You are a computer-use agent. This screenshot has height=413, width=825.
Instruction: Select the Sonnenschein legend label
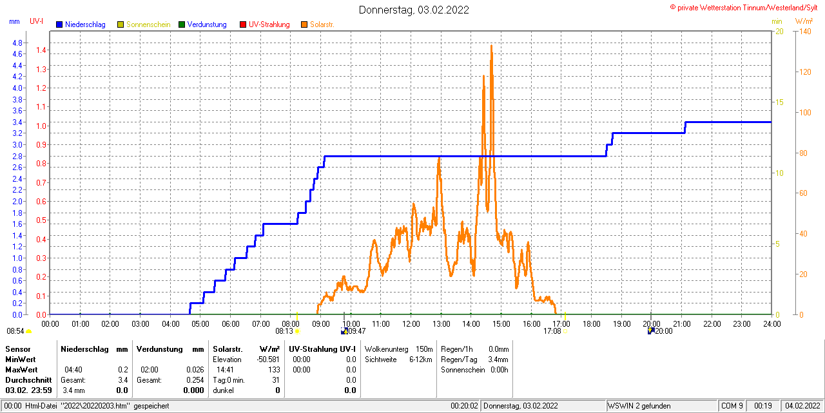(x=148, y=24)
